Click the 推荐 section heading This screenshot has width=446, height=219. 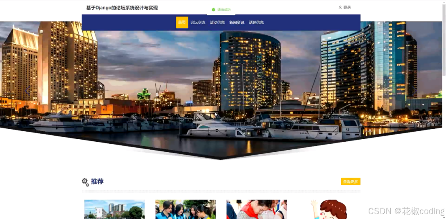coord(97,182)
